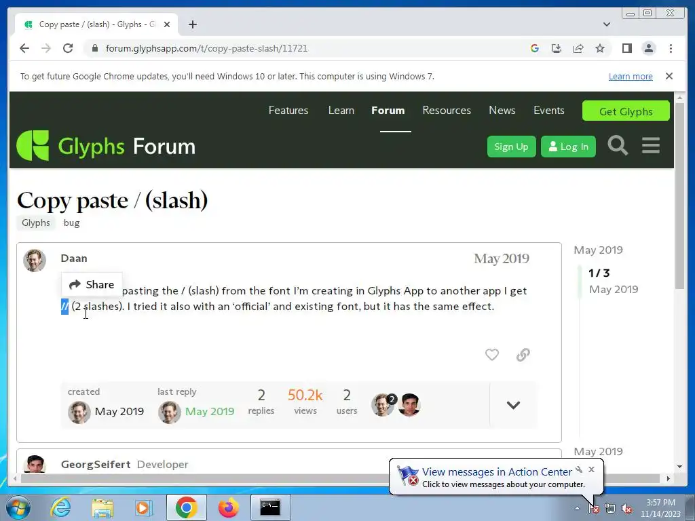Click the Google icon in the address bar
The height and width of the screenshot is (521, 695).
[x=535, y=48]
